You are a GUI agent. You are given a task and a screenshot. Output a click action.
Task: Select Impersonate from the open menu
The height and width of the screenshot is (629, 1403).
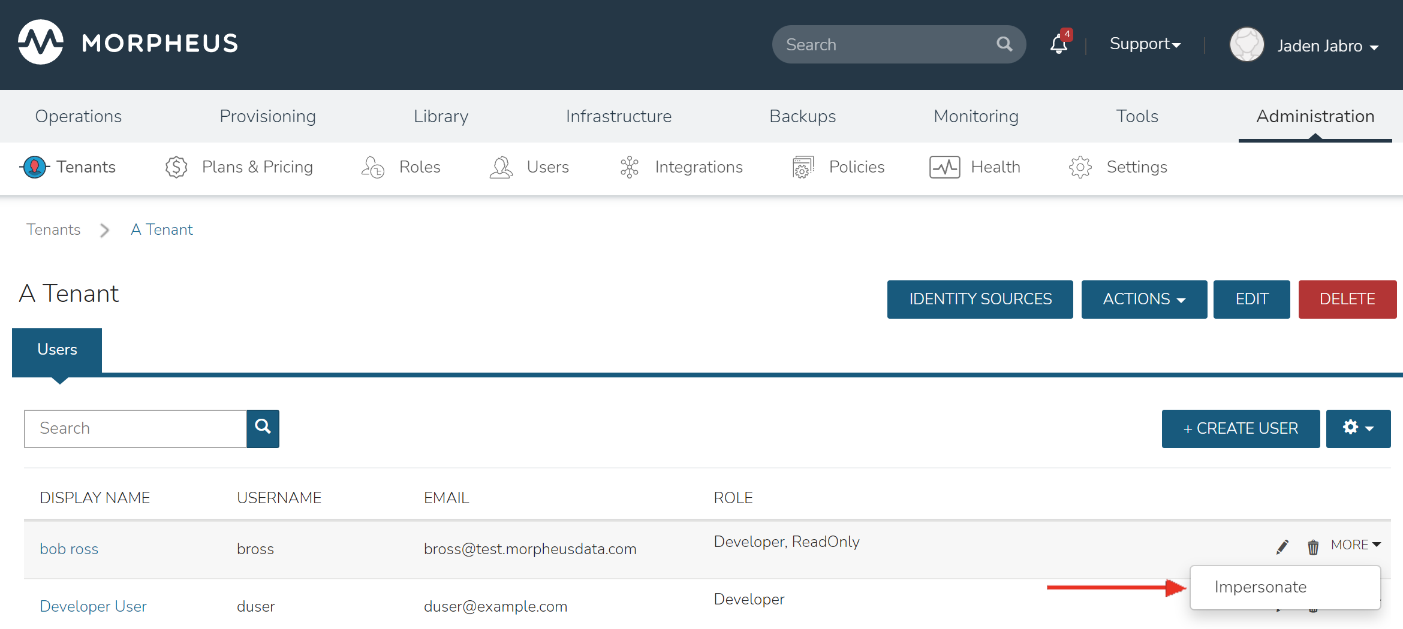click(x=1261, y=587)
